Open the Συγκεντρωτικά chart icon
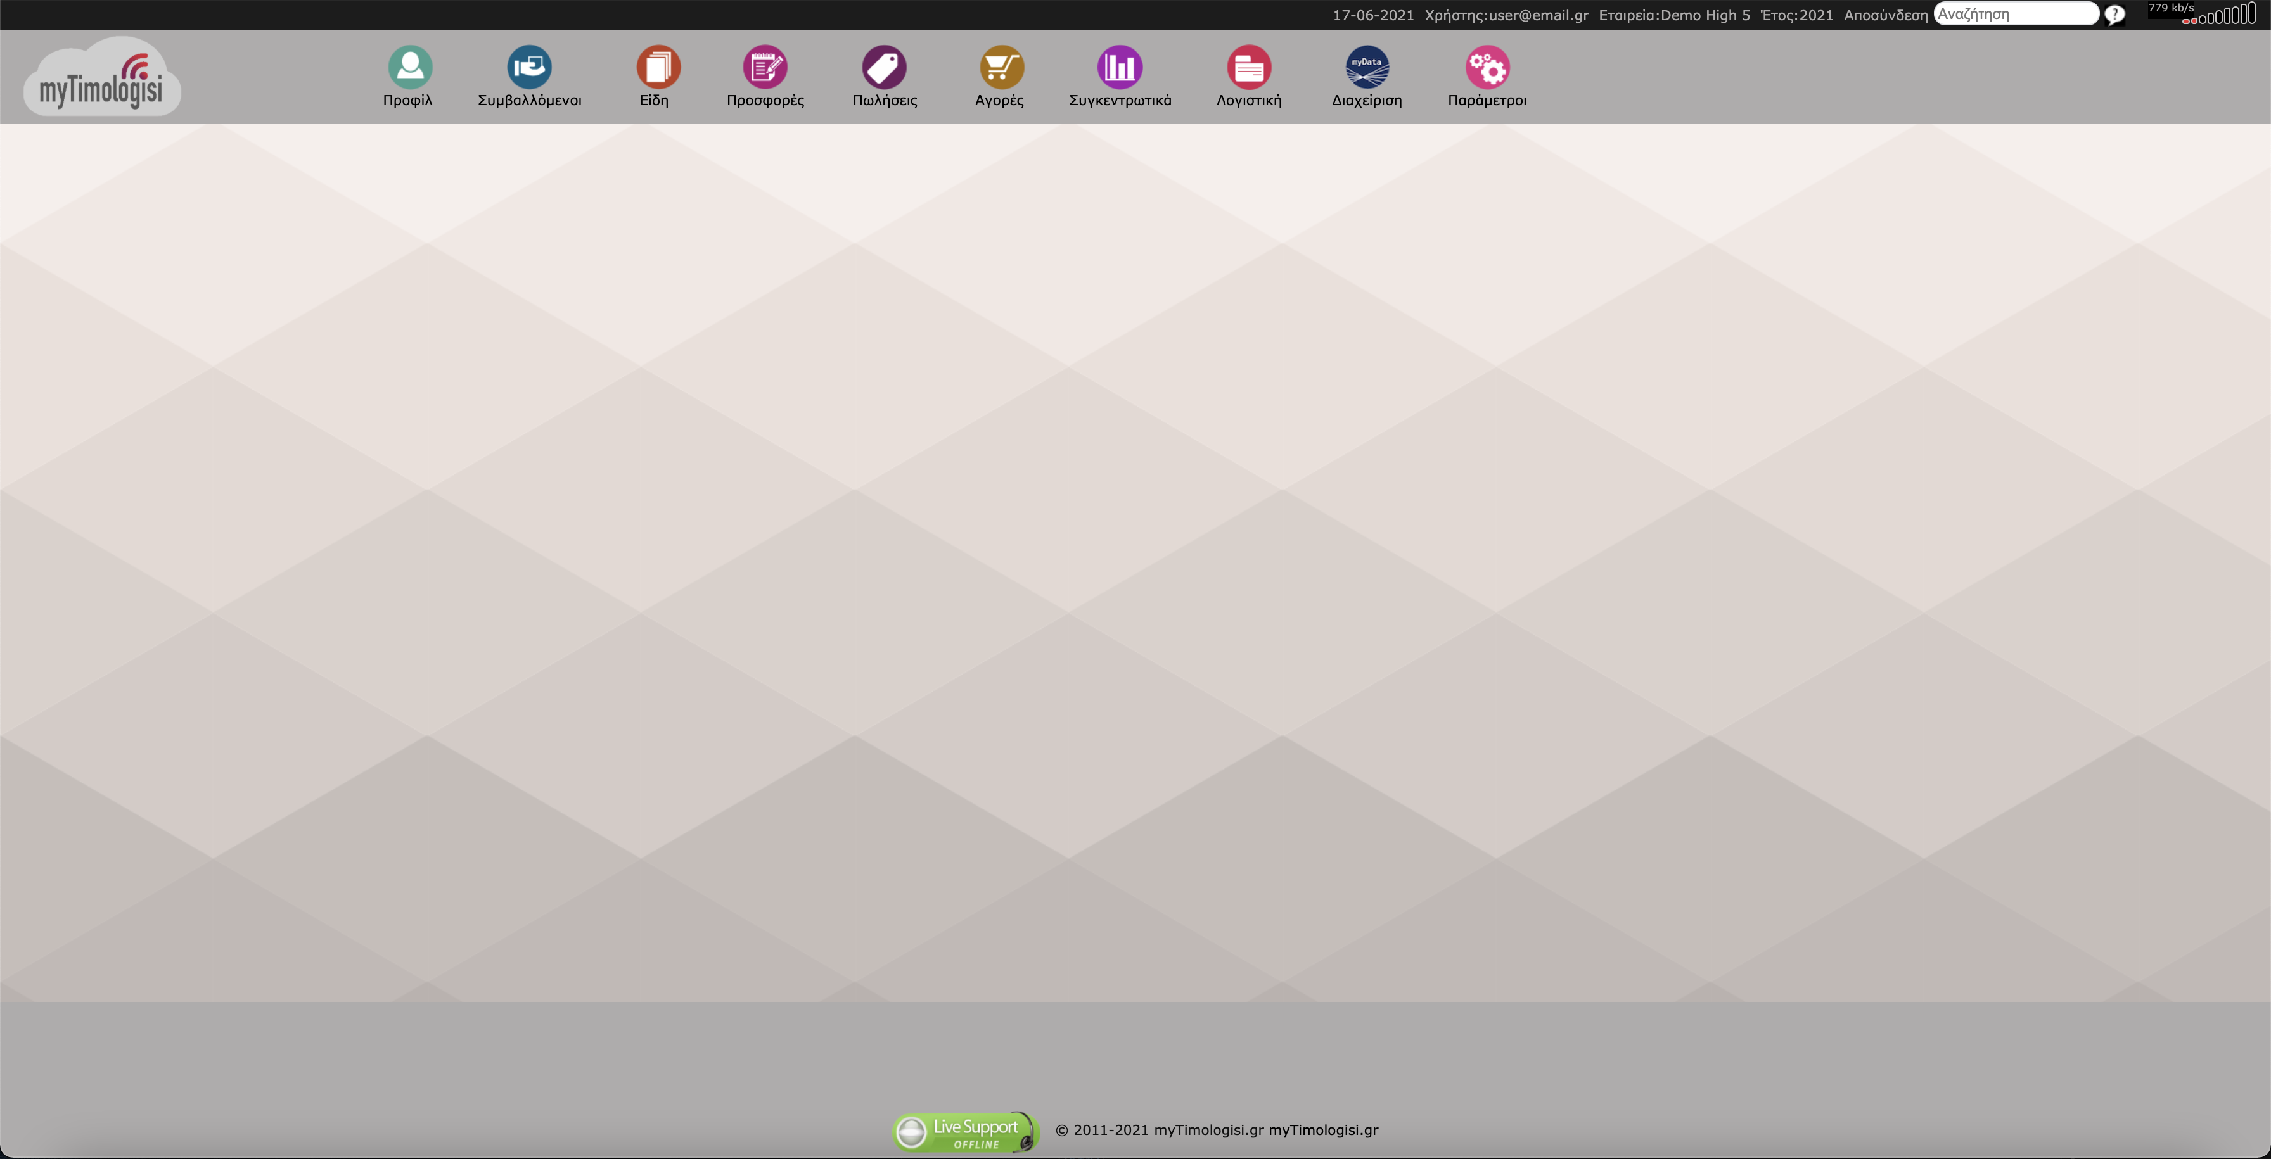 click(x=1120, y=68)
